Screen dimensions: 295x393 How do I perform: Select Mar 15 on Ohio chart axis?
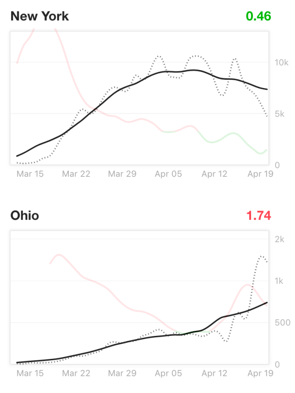[x=30, y=374]
